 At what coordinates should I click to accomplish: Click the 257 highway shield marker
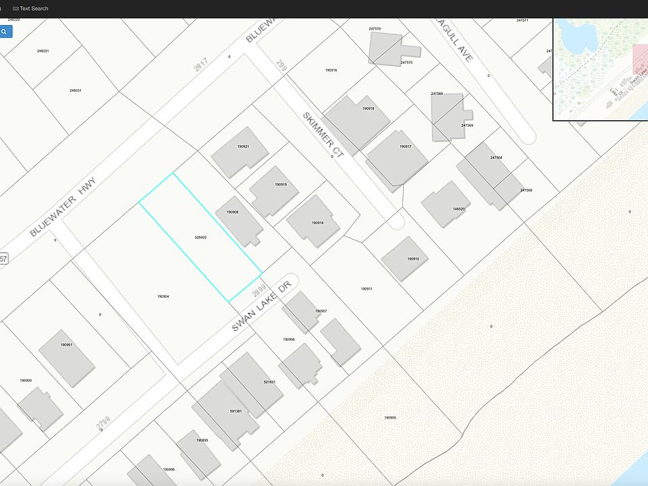click(x=3, y=259)
